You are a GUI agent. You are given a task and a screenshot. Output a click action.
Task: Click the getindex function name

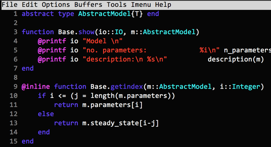[x=127, y=87]
